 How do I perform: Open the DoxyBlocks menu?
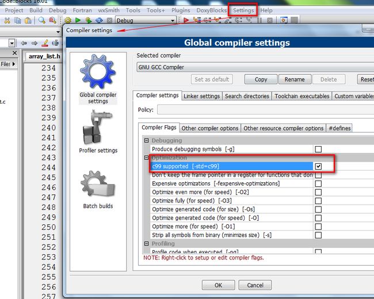click(x=211, y=10)
